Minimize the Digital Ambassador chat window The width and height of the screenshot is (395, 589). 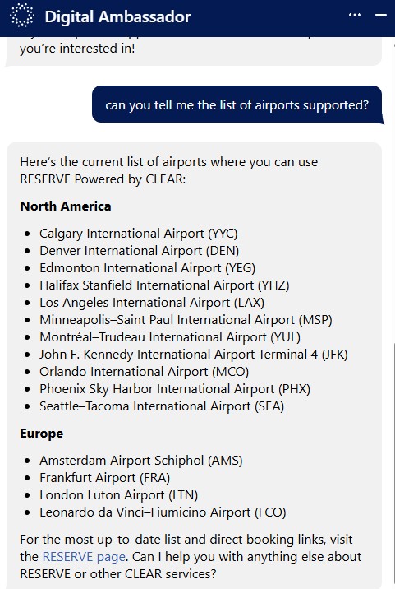coord(381,15)
